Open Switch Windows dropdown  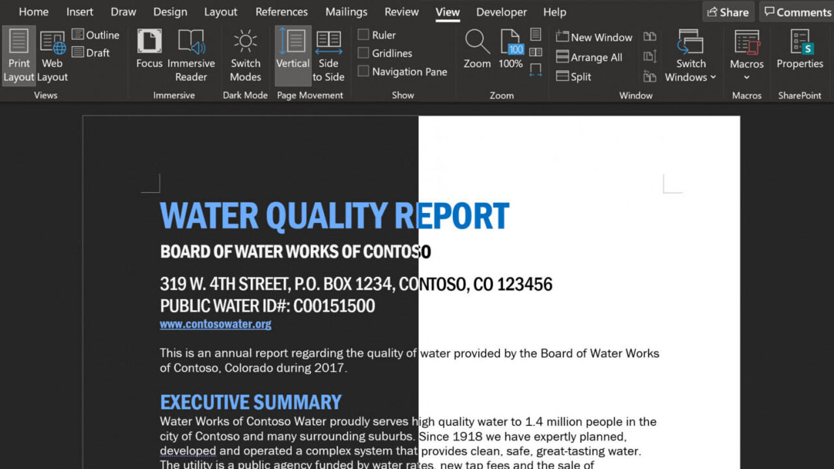click(691, 77)
